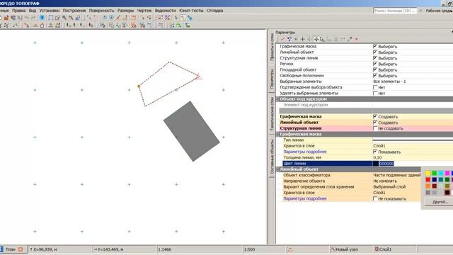The width and height of the screenshot is (453, 255).
Task: Pick the yellow color swatch
Action: click(428, 173)
